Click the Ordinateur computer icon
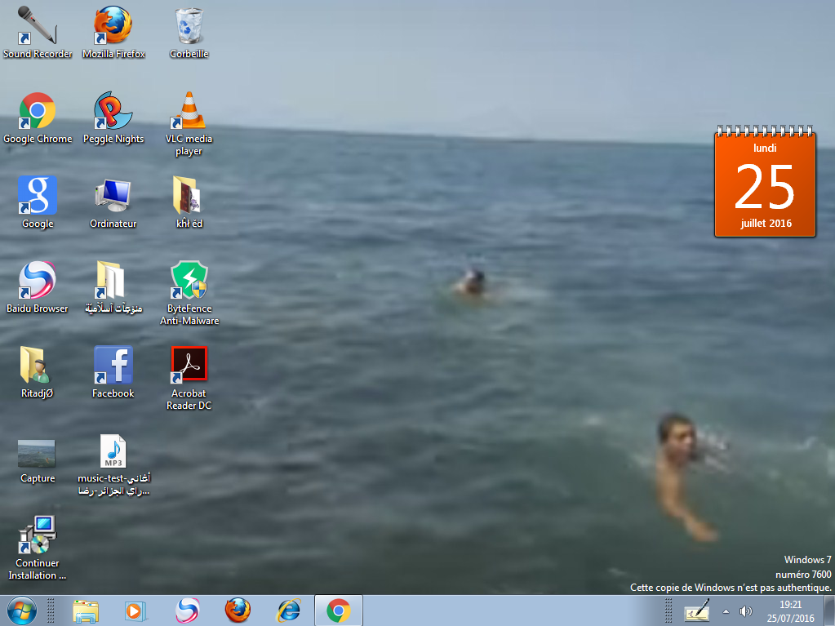 tap(113, 196)
